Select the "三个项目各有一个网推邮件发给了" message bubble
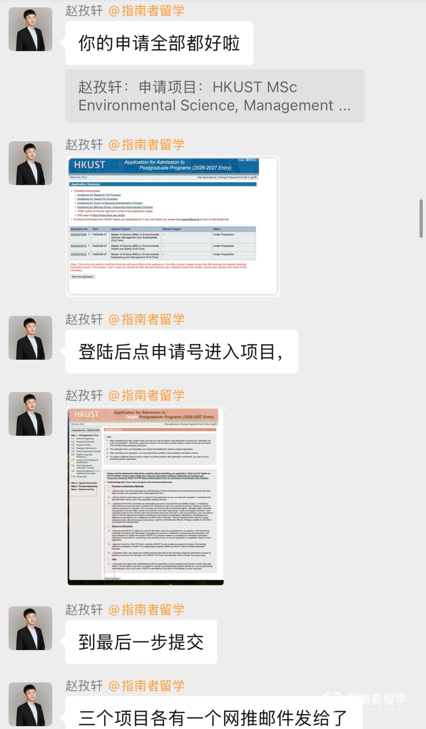 213,716
